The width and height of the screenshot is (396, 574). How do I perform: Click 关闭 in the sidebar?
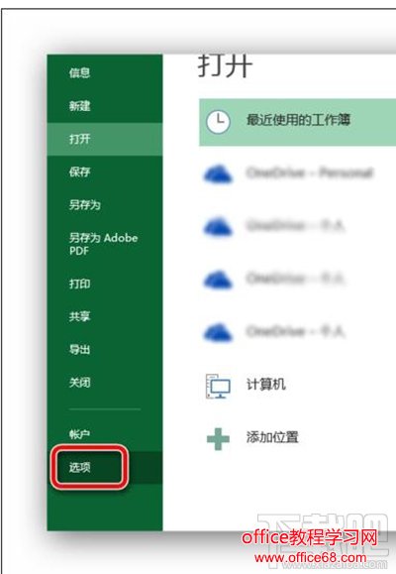click(x=79, y=383)
